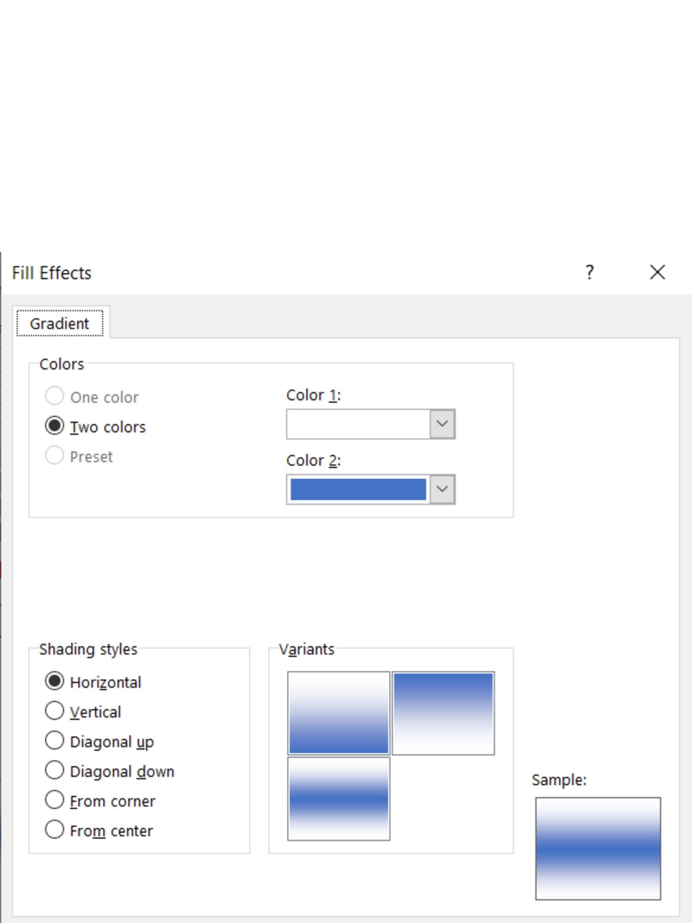Screen dimensions: 692x923
Task: Choose the Two colors radio button
Action: coord(54,426)
